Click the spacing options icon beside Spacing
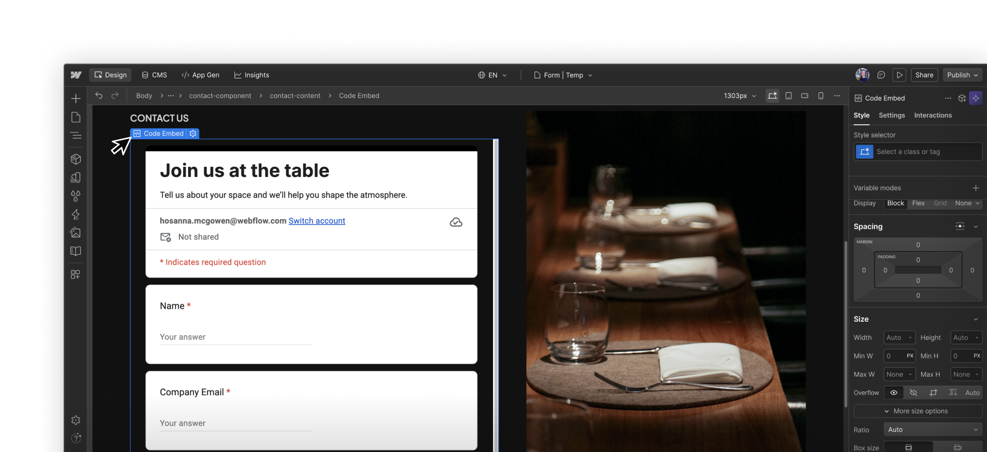987x452 pixels. coord(960,226)
